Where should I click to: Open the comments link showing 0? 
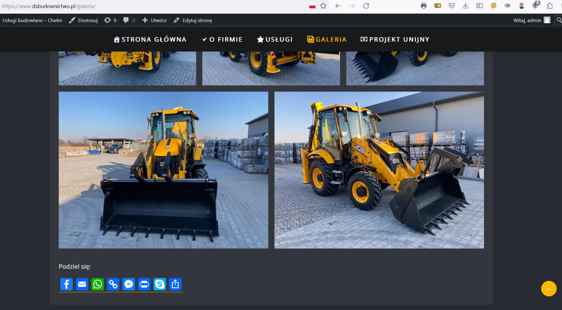(129, 20)
